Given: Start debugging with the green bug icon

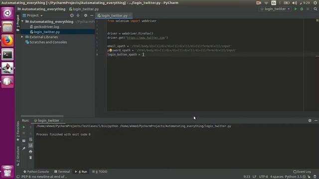Looking at the screenshot, I should (302, 9).
